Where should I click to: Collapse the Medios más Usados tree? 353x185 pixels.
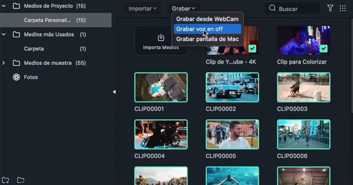(x=4, y=34)
